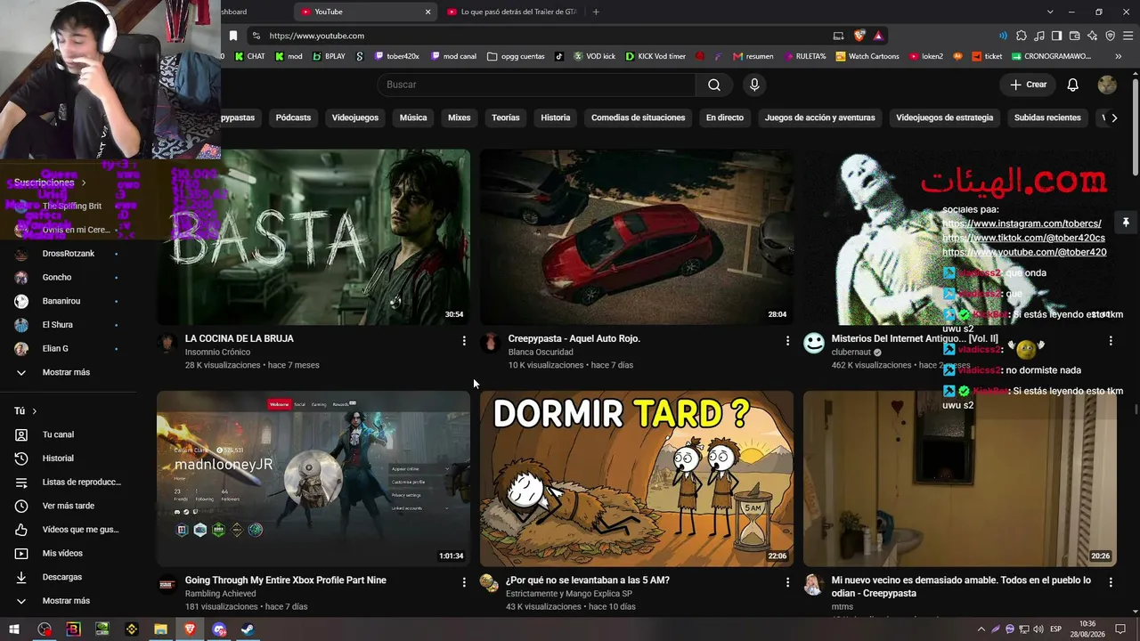Viewport: 1140px width, 641px height.
Task: Open the new tab plus button
Action: [x=596, y=12]
